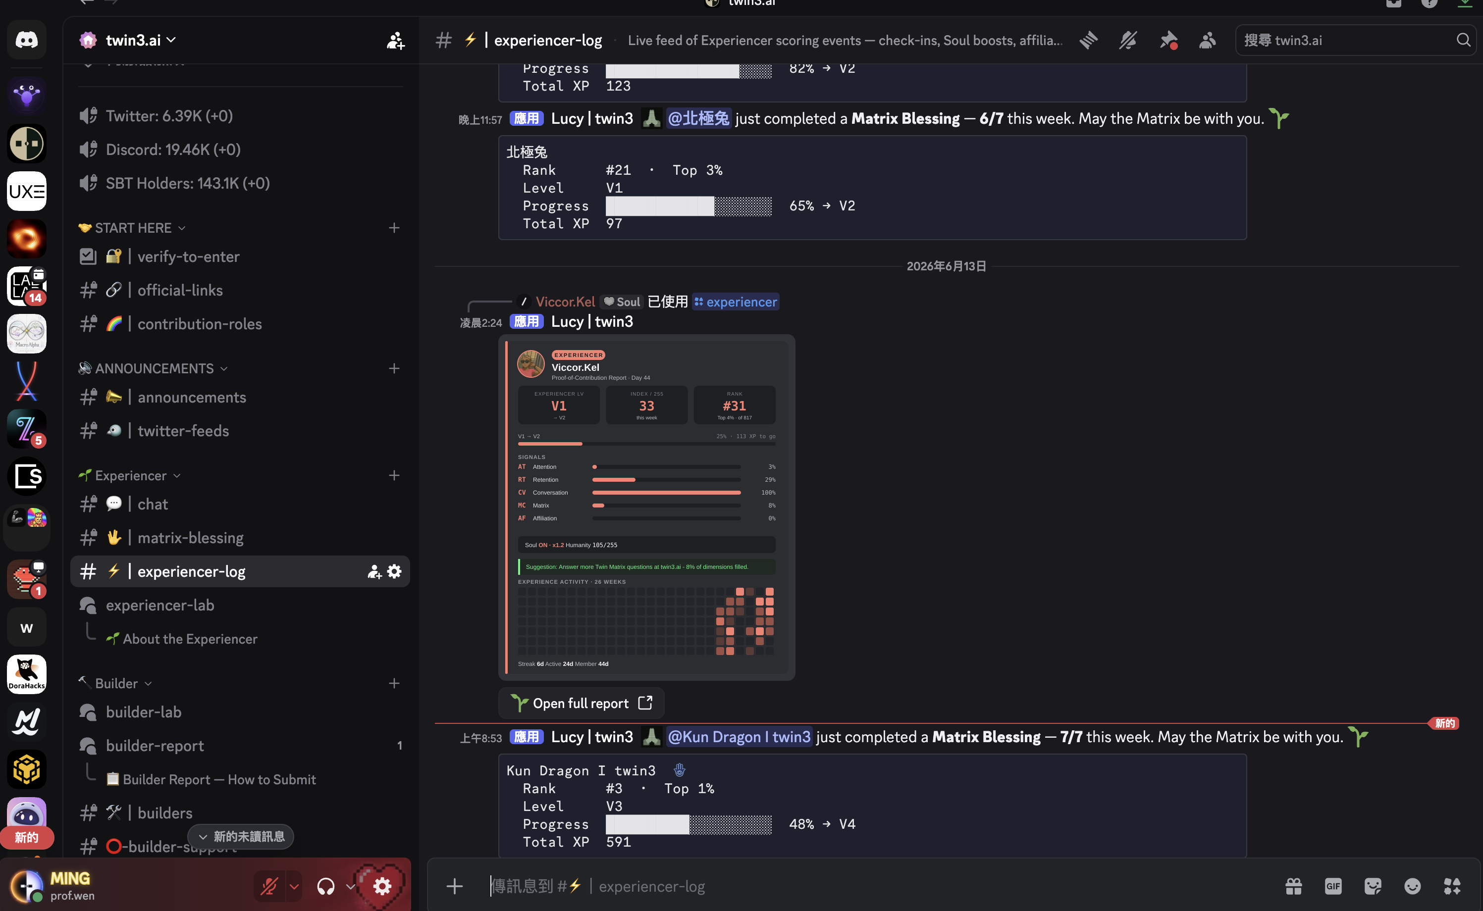
Task: Open server with 14 unread badge
Action: pos(27,286)
